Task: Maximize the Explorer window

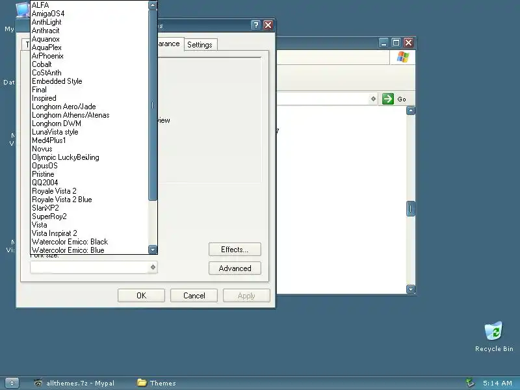Action: [x=396, y=42]
